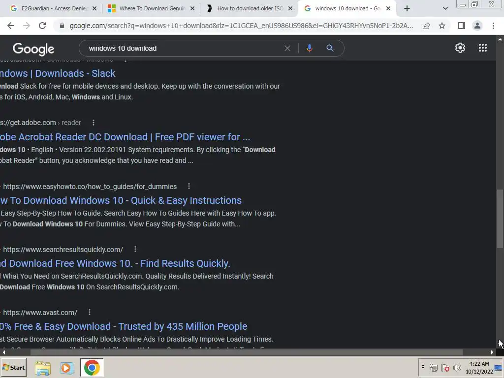Open Windows Explorer from the taskbar
The width and height of the screenshot is (504, 378).
pos(43,368)
